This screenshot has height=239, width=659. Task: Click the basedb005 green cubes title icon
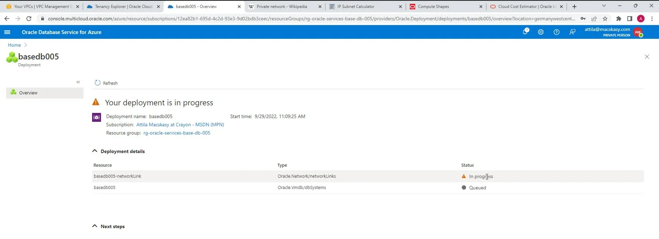point(12,57)
